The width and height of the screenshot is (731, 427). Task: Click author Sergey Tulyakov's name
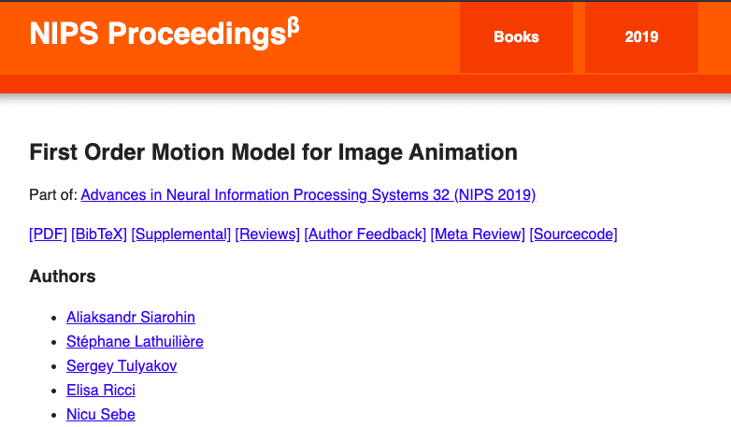click(122, 366)
